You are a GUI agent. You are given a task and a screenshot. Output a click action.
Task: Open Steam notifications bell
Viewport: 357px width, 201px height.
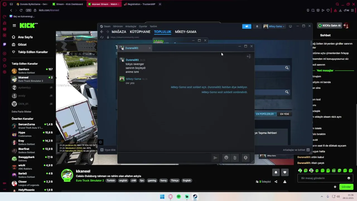pyautogui.click(x=257, y=26)
